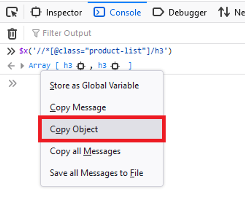
Task: Click the Array label in the output
Action: tap(39, 66)
